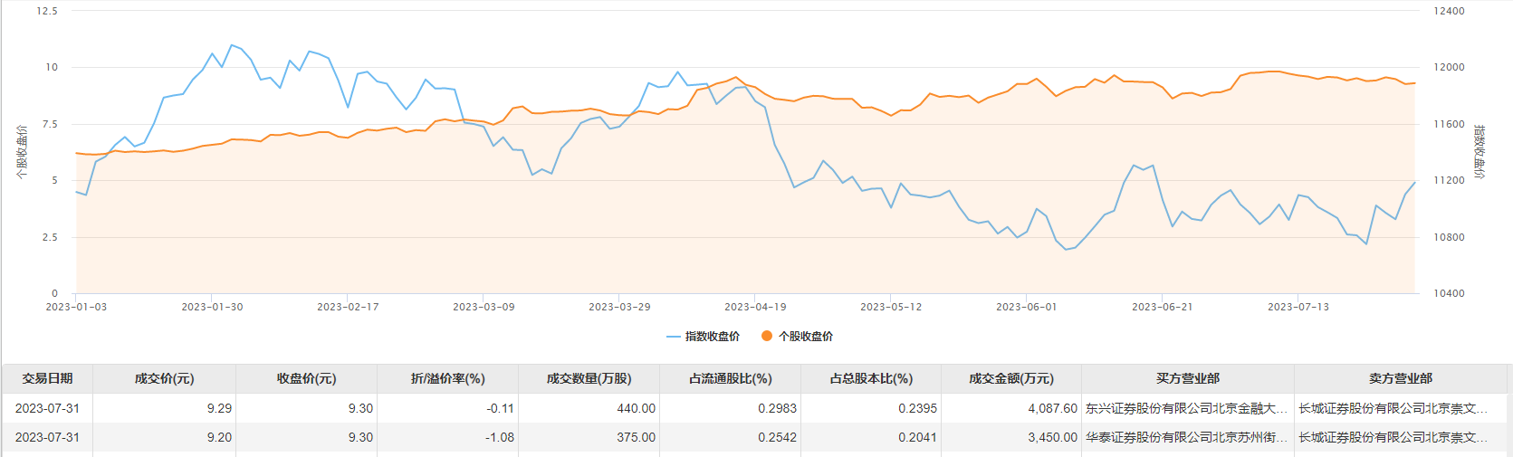
Task: Click the 占流通股比(%) column header
Action: (730, 379)
